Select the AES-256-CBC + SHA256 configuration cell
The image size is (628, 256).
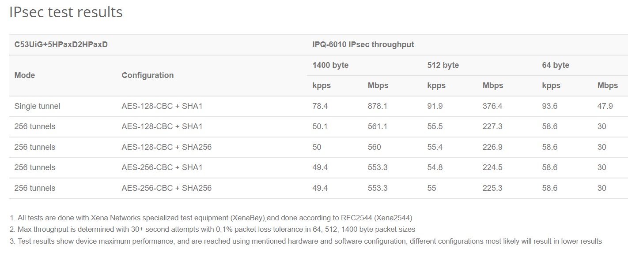(166, 188)
